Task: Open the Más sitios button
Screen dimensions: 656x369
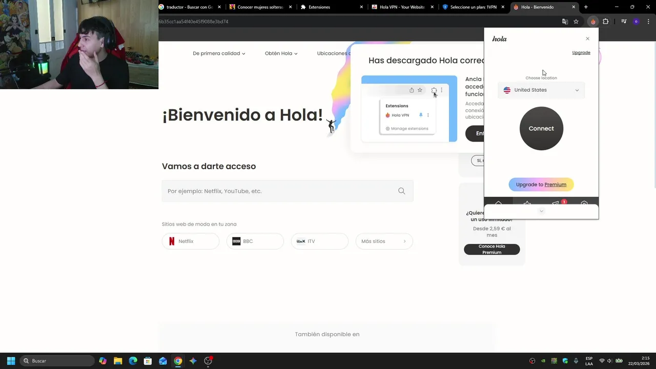Action: [x=384, y=241]
